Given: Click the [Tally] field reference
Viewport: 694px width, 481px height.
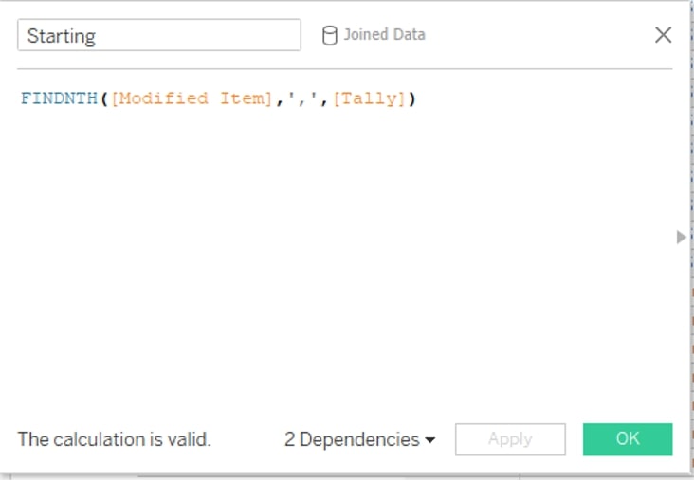Looking at the screenshot, I should [370, 98].
